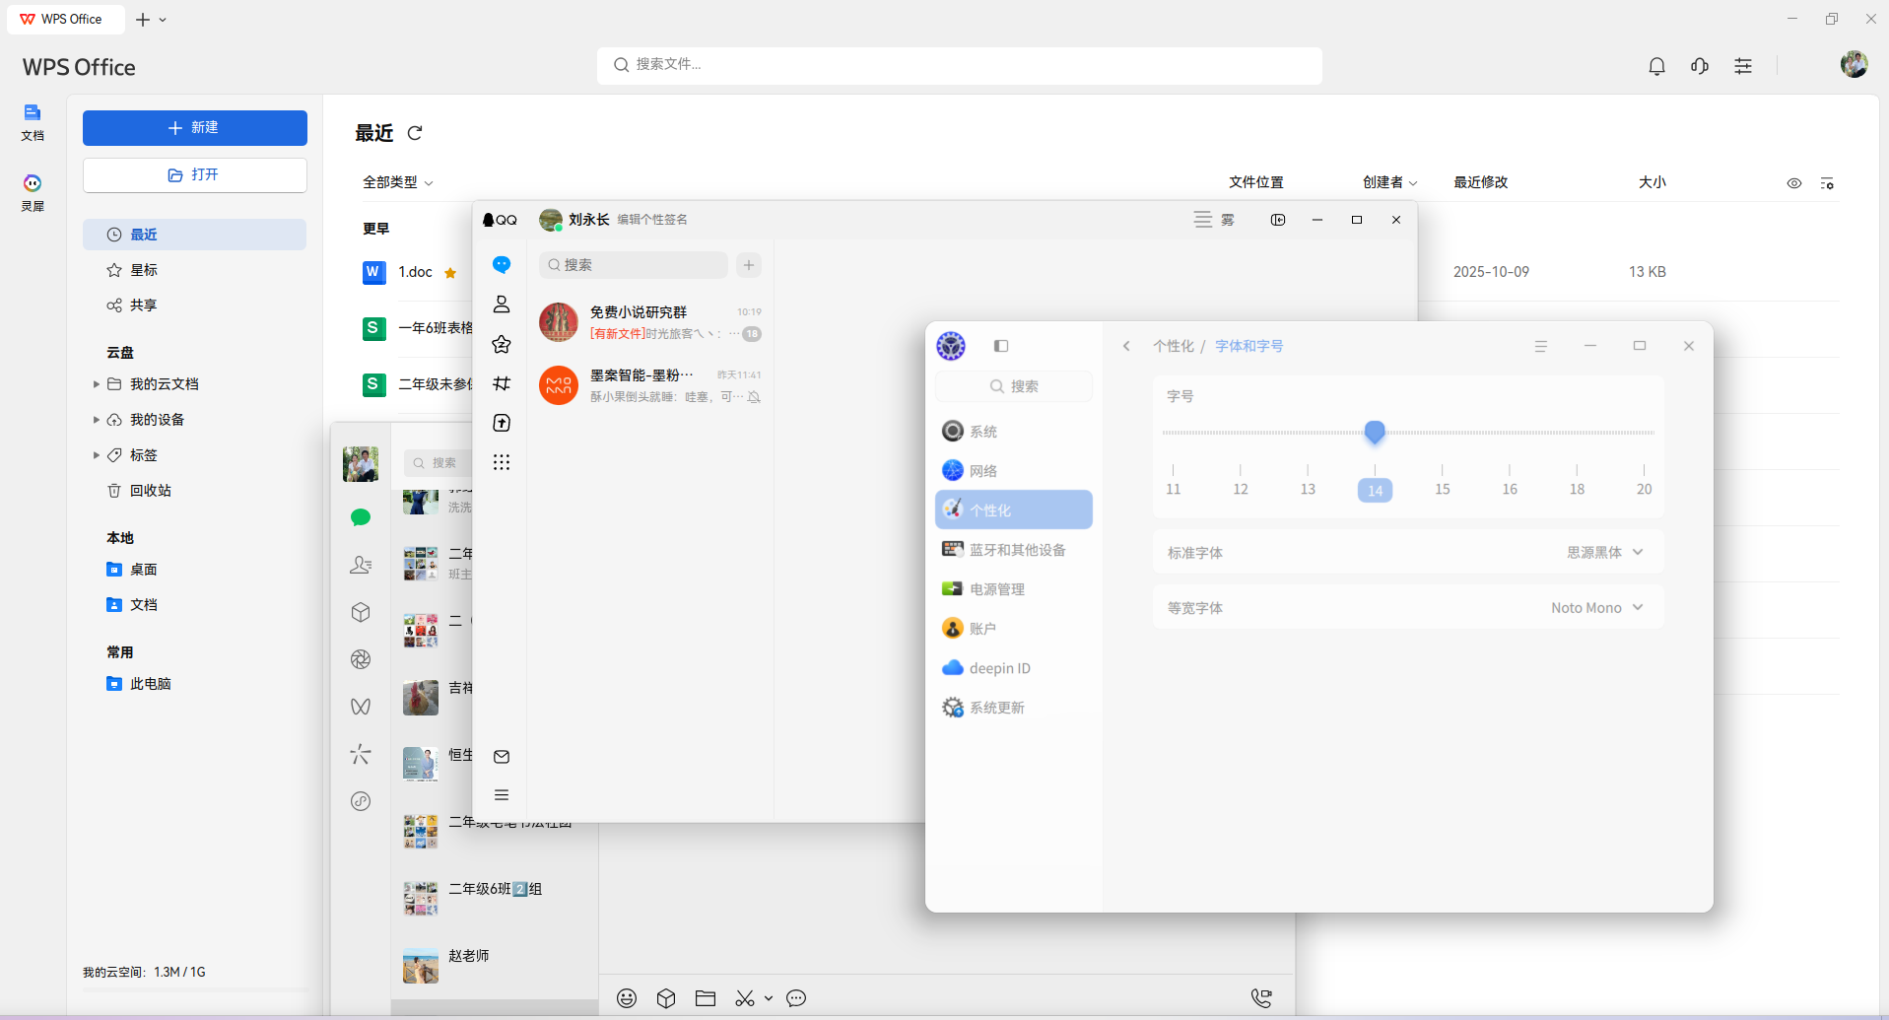Open 回收站 in WPS cloud section

coord(194,491)
